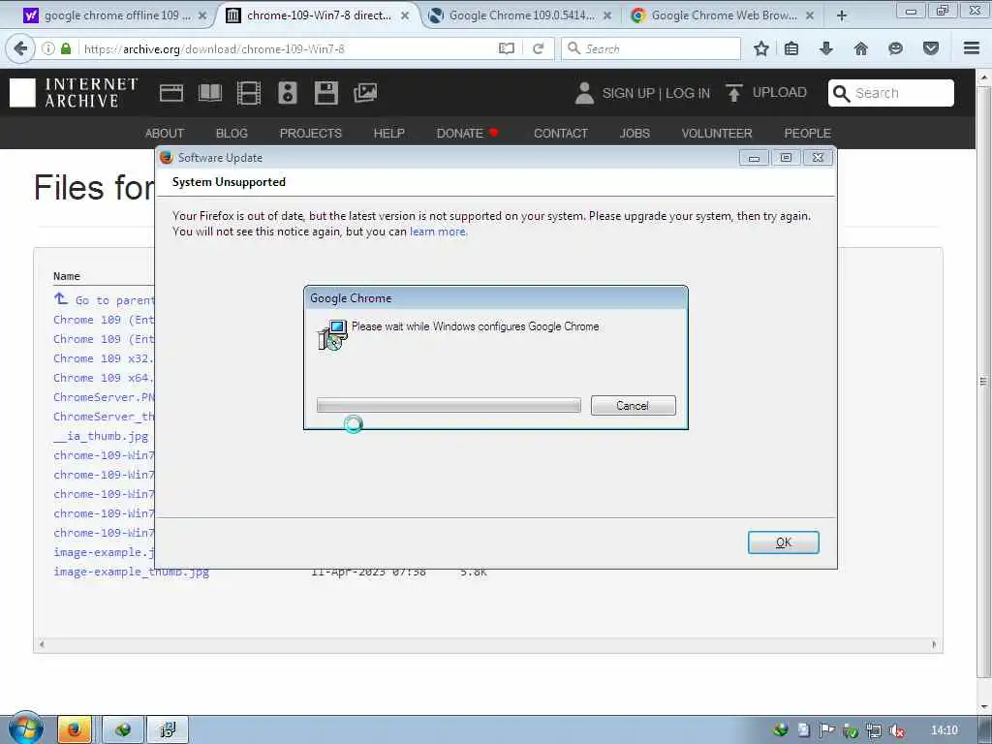Screen dimensions: 992x744
Task: Click SIGN UP link
Action: [628, 94]
